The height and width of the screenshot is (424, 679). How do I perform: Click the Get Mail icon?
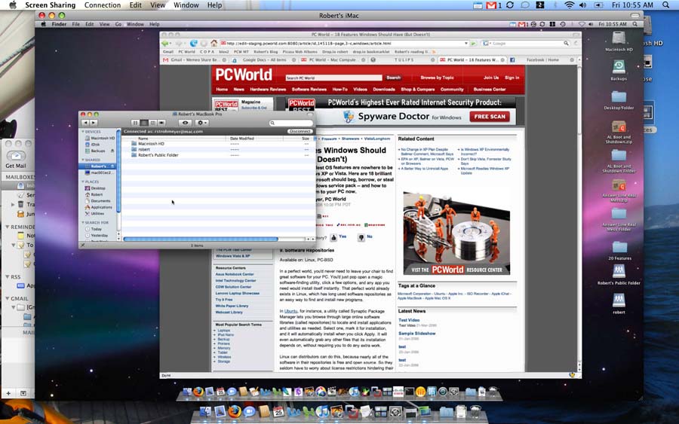click(14, 154)
